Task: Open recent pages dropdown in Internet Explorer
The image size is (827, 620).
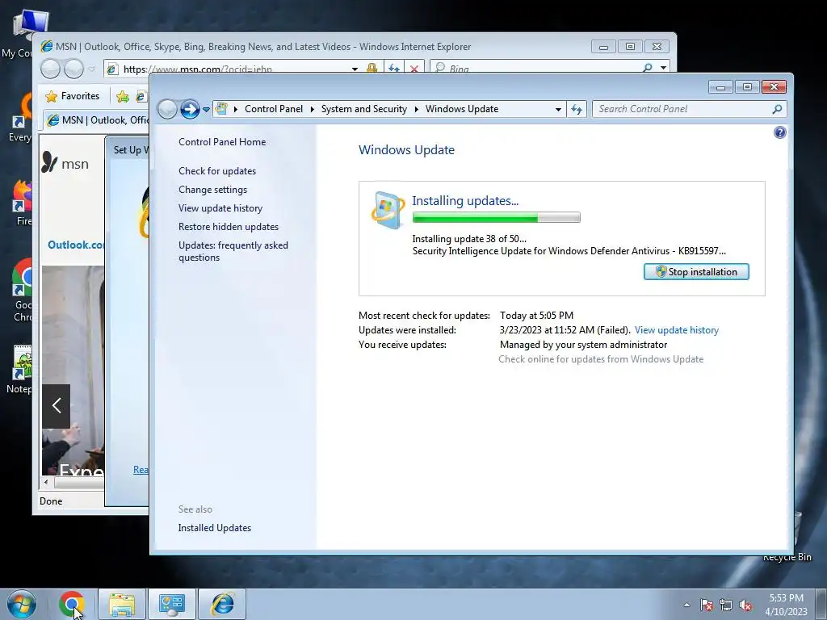Action: (92, 69)
